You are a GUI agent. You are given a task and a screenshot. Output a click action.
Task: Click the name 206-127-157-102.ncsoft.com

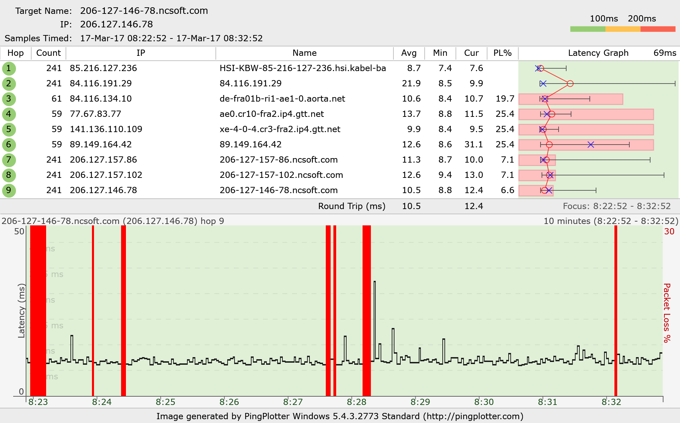click(x=281, y=175)
